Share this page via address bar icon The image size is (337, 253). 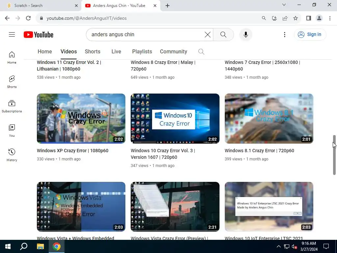(x=285, y=18)
